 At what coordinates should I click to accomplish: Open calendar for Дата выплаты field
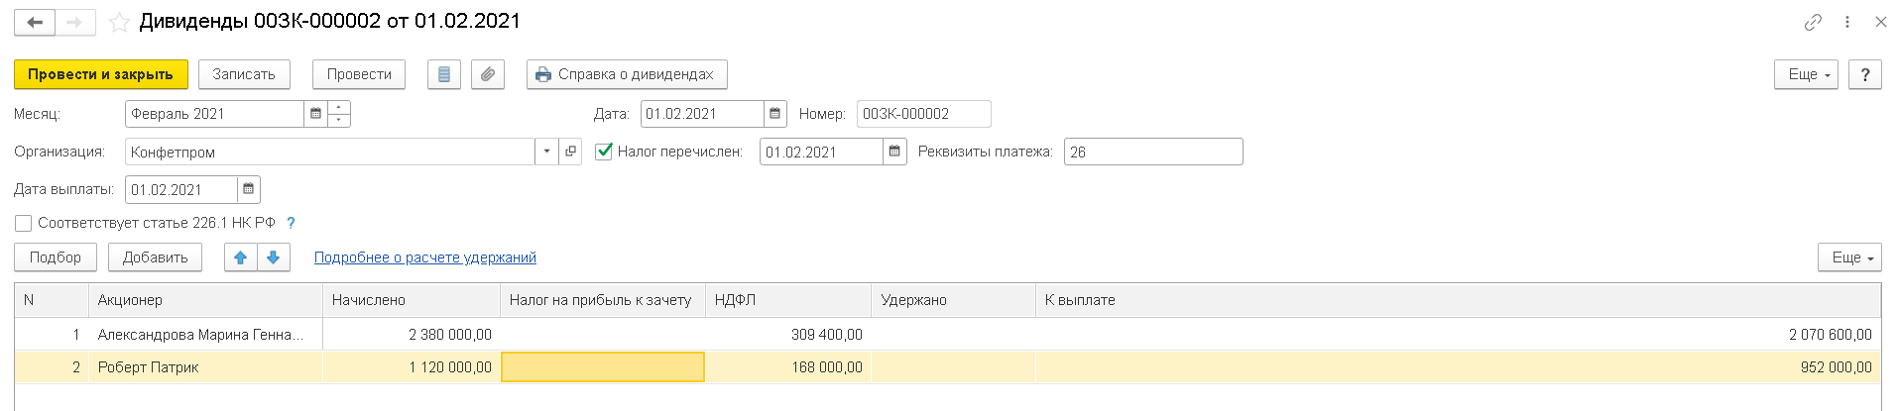[x=248, y=189]
